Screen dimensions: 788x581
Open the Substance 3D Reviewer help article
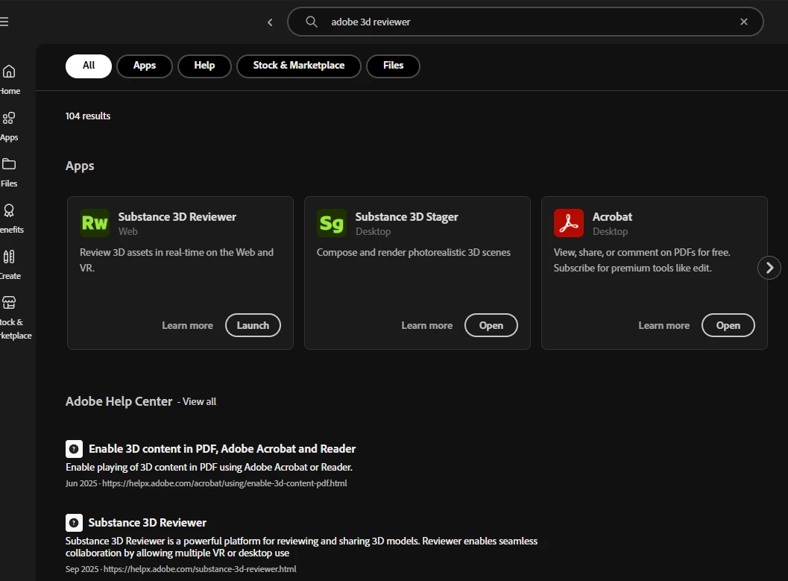pos(148,522)
